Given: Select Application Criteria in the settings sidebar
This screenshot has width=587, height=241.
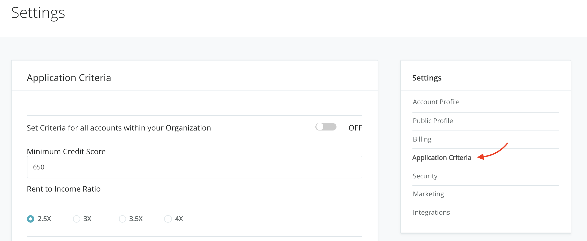Looking at the screenshot, I should (x=441, y=158).
